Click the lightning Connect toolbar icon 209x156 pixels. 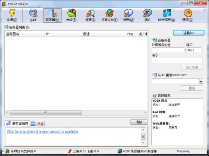pyautogui.click(x=12, y=15)
